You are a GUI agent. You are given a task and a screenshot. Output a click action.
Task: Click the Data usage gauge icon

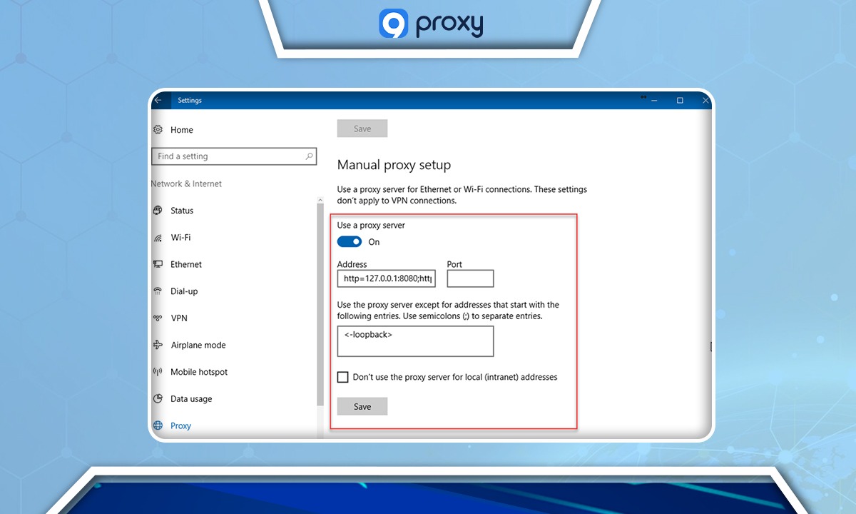[158, 398]
